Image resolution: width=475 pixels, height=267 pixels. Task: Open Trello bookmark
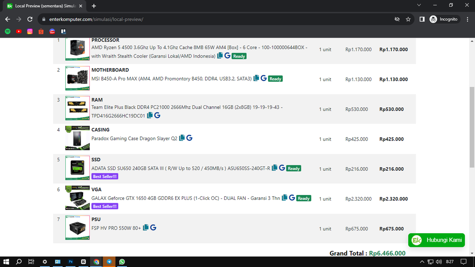(63, 32)
